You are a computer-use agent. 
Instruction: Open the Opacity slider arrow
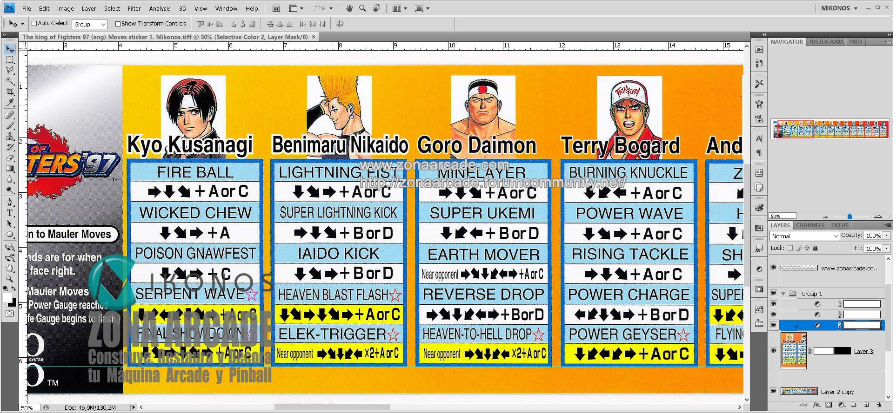887,236
